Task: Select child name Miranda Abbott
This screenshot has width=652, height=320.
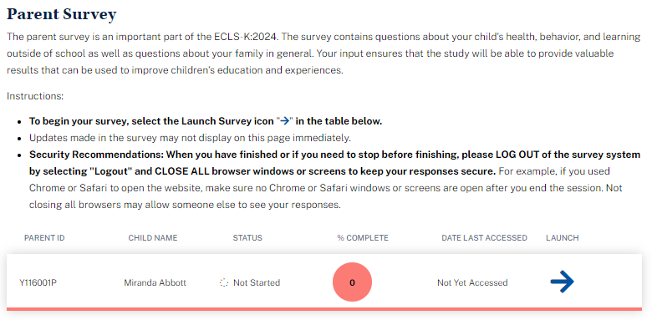Action: coord(155,282)
